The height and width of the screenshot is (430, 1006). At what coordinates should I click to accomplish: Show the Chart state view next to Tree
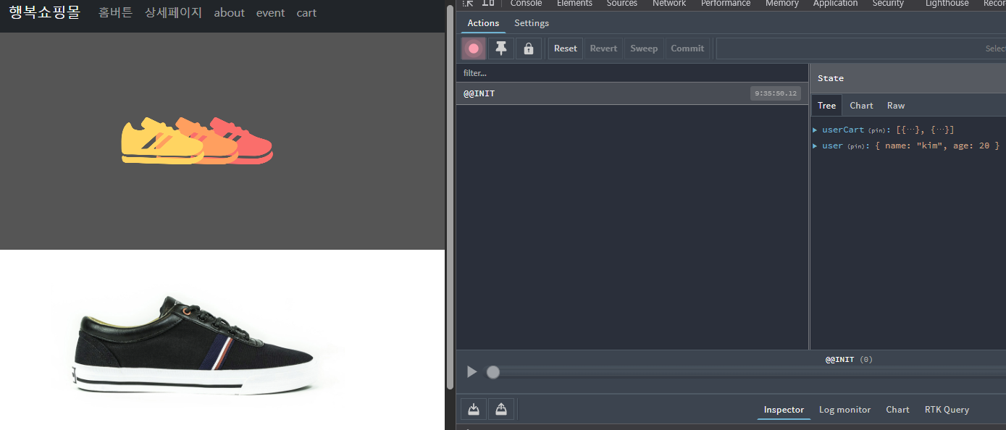coord(861,105)
